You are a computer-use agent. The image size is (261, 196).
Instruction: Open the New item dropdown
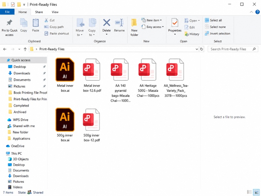(152, 20)
